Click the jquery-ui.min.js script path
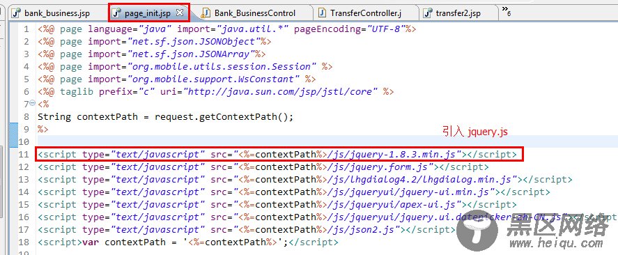Screen dimensions: 618x255 tap(408, 192)
